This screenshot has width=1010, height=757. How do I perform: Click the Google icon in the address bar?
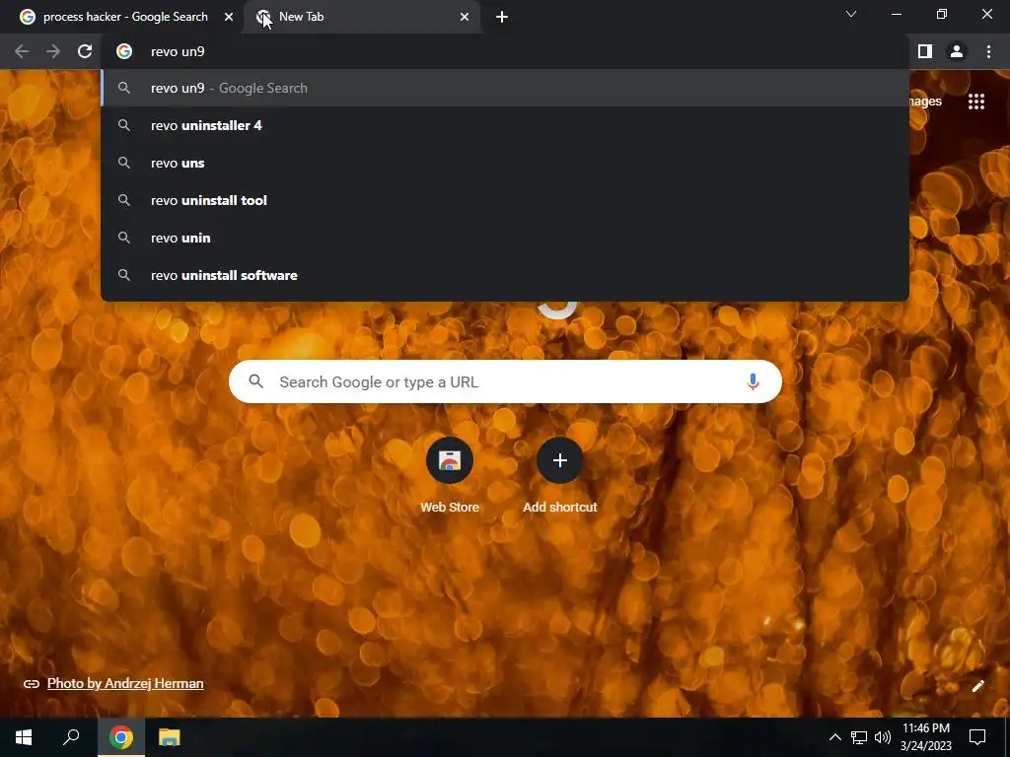(x=124, y=51)
